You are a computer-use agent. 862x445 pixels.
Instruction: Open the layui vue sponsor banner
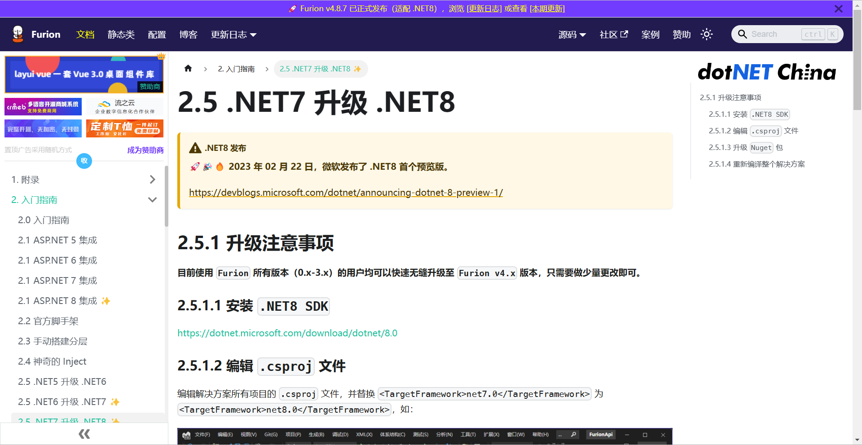coord(84,75)
